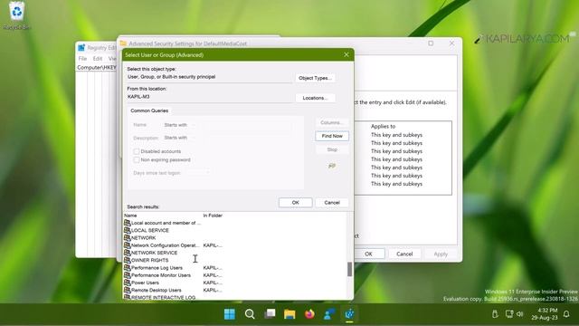Click Cancel in Select User dialog
Image resolution: width=579 pixels, height=326 pixels.
click(x=332, y=203)
